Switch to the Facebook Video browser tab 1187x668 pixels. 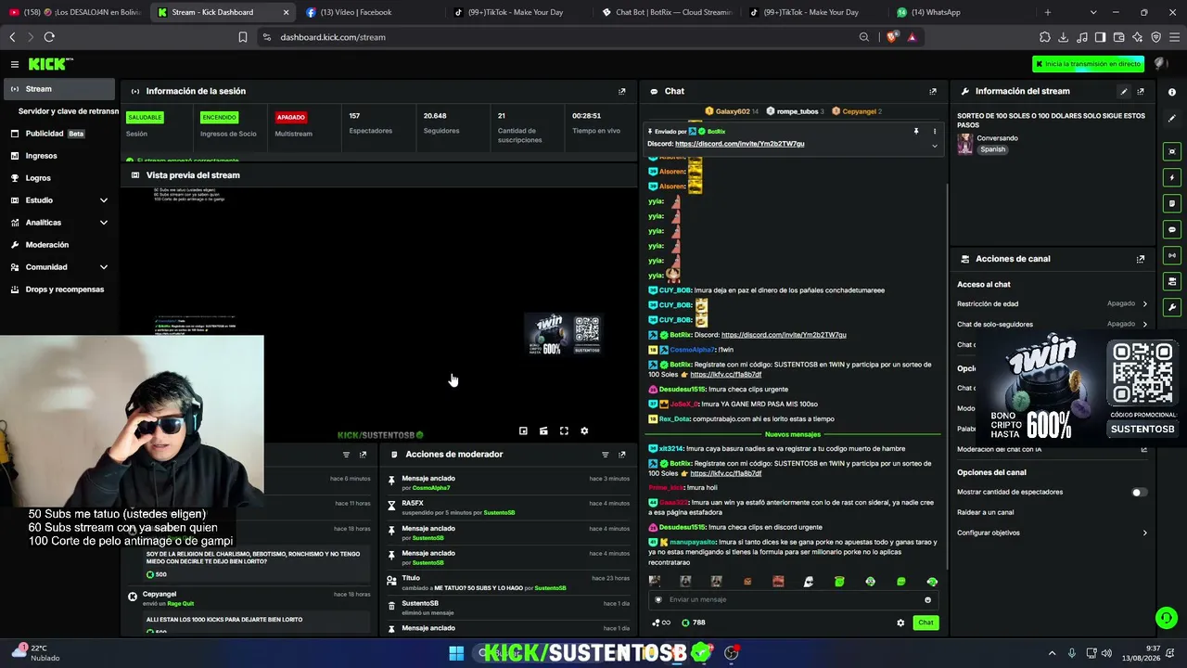click(366, 12)
